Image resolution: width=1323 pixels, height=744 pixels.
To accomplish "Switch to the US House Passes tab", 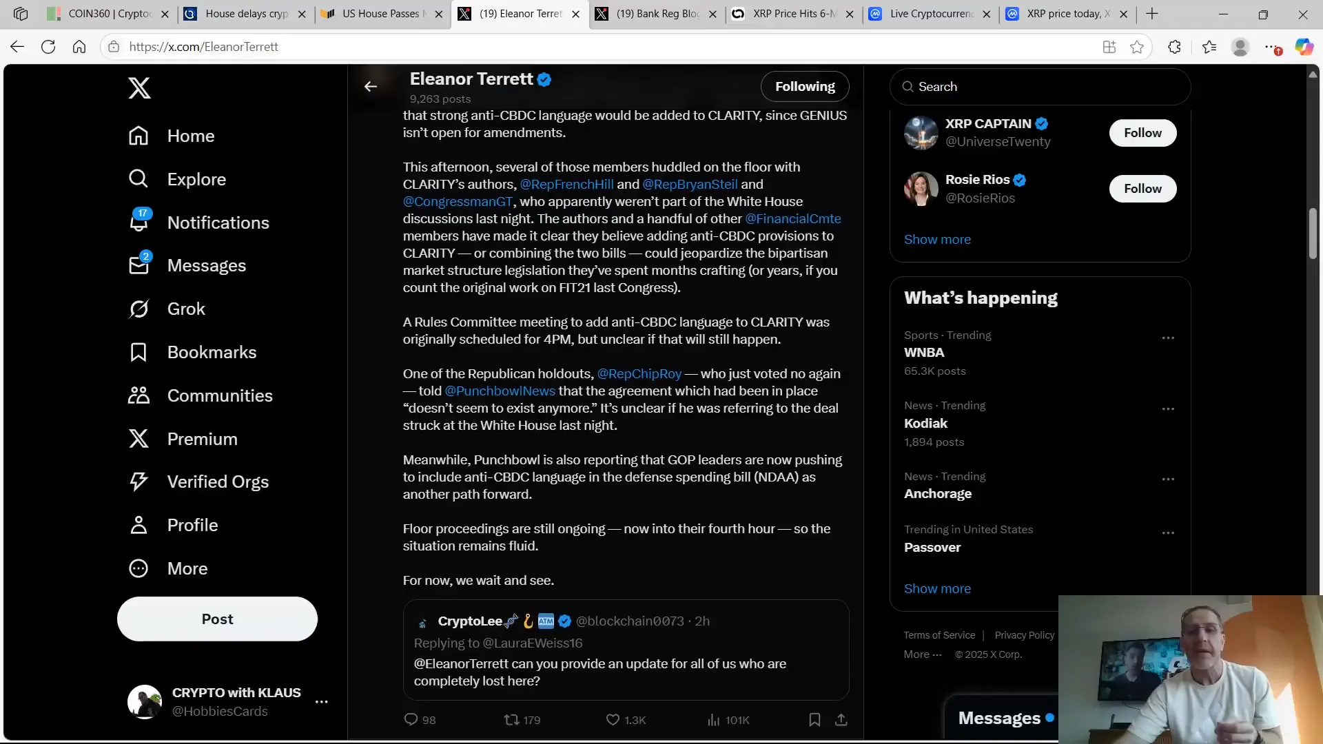I will click(382, 14).
